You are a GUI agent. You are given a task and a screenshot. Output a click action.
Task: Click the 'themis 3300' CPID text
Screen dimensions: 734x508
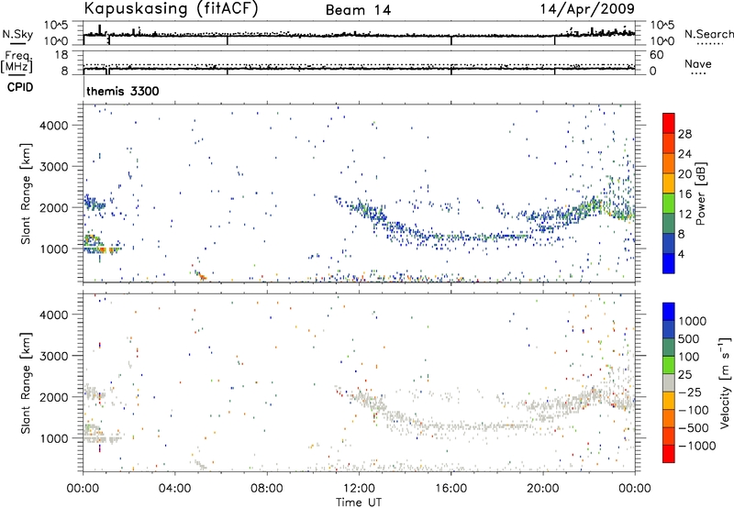click(x=123, y=91)
